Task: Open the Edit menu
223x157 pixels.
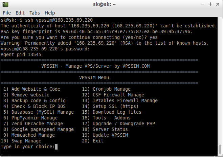Action: tap(20, 13)
